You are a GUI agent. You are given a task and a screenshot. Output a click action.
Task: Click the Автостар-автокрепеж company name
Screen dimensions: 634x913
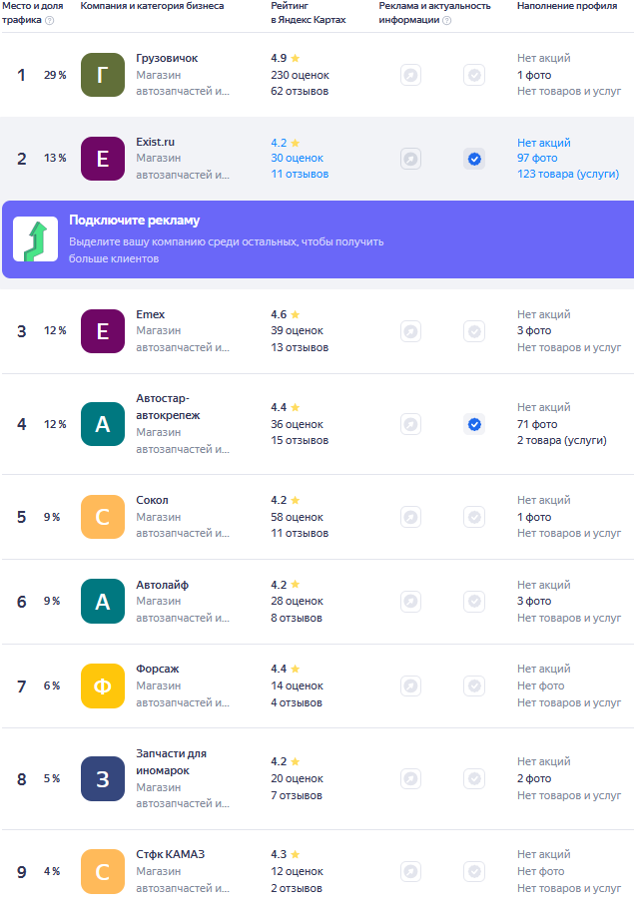[x=168, y=407]
